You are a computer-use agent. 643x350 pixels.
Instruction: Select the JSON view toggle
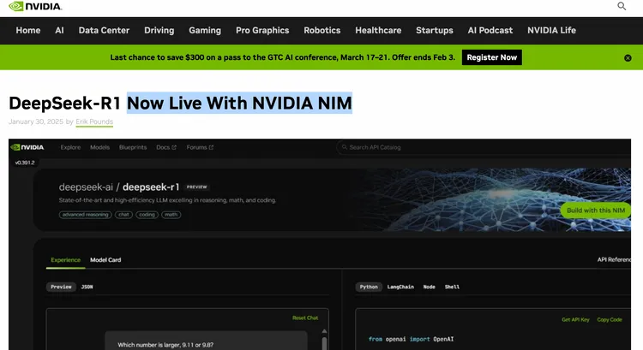pyautogui.click(x=87, y=287)
